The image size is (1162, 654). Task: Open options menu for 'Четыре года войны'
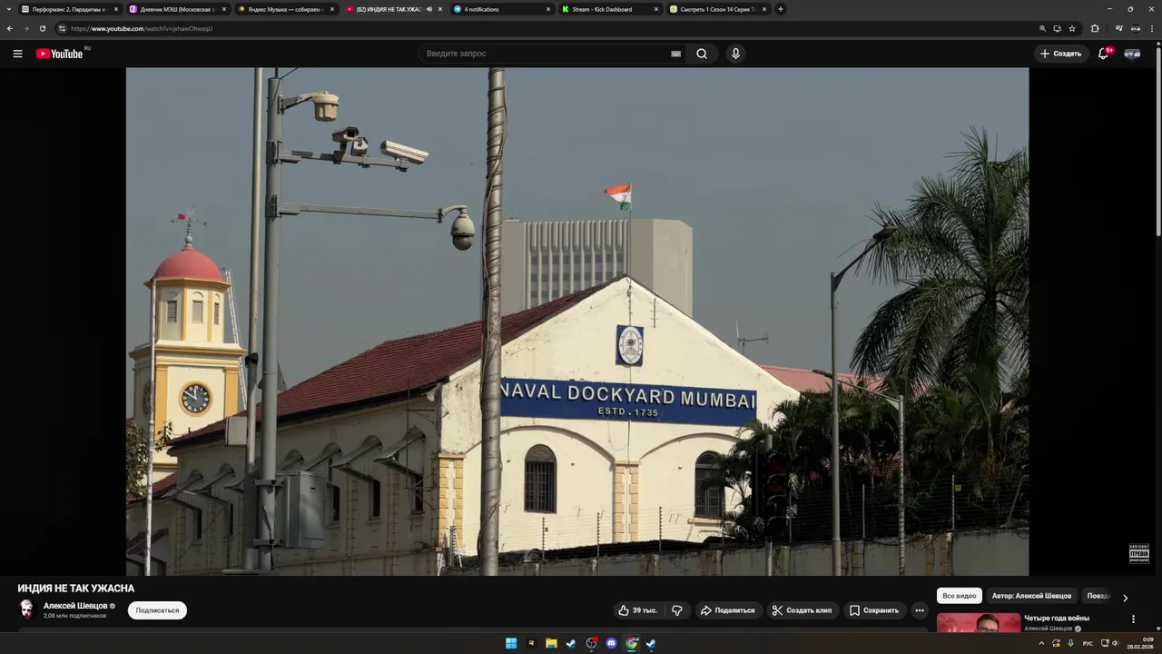coord(1133,619)
